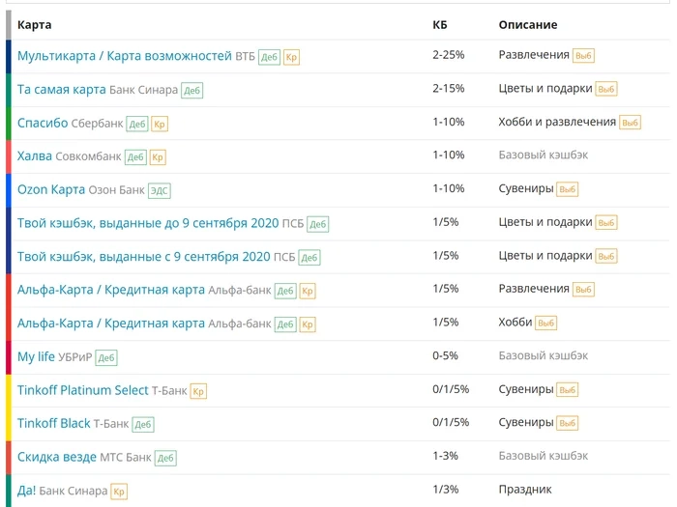Click the Кр badge beside Tinkoff Platinum Select
Viewport: 677px width, 507px height.
[198, 391]
